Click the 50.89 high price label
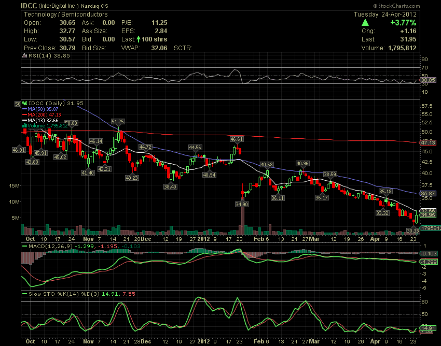This screenshot has height=346, width=441. coord(71,123)
